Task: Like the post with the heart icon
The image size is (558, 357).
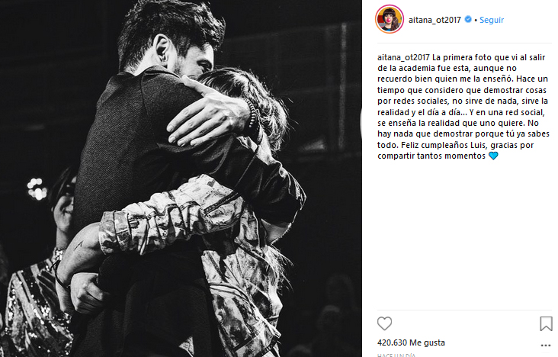Action: 384,323
